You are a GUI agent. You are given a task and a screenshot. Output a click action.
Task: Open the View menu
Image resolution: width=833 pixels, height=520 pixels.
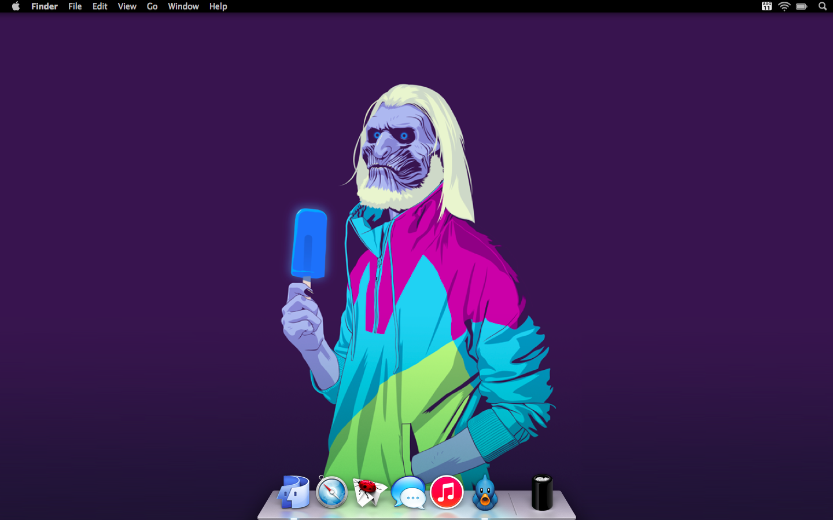click(127, 6)
